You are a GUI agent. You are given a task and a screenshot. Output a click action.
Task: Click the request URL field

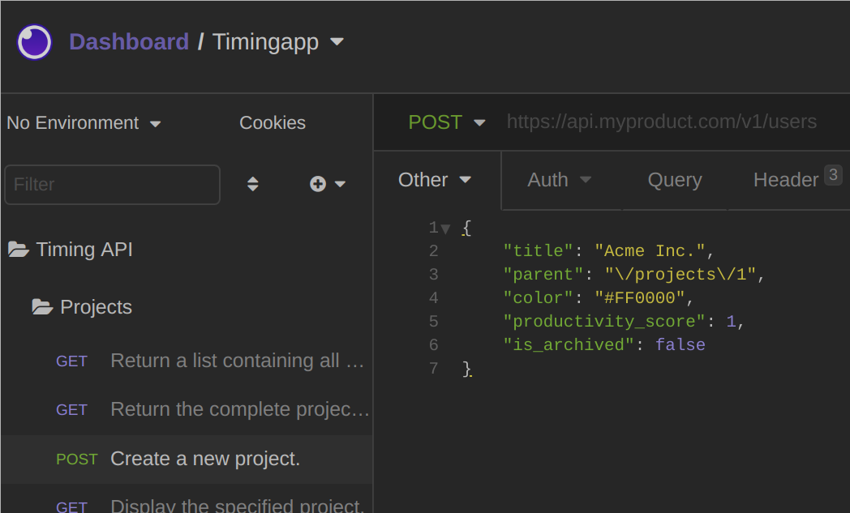[661, 122]
